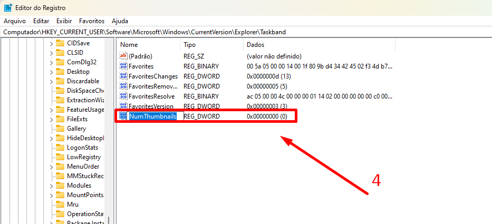Open the Editar menu
492x224 pixels.
coord(41,21)
